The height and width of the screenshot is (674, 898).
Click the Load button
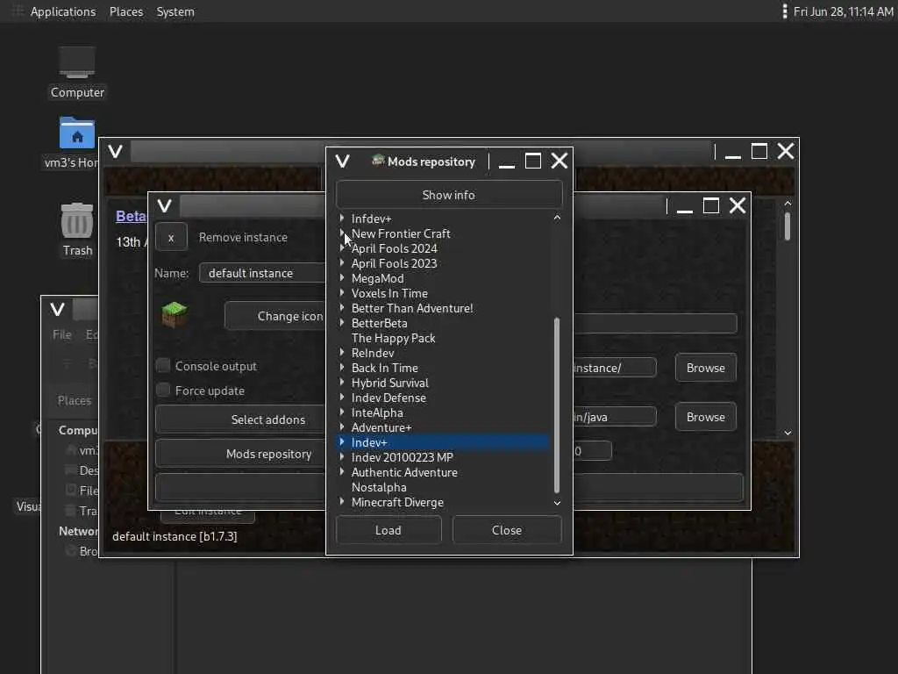coord(388,530)
